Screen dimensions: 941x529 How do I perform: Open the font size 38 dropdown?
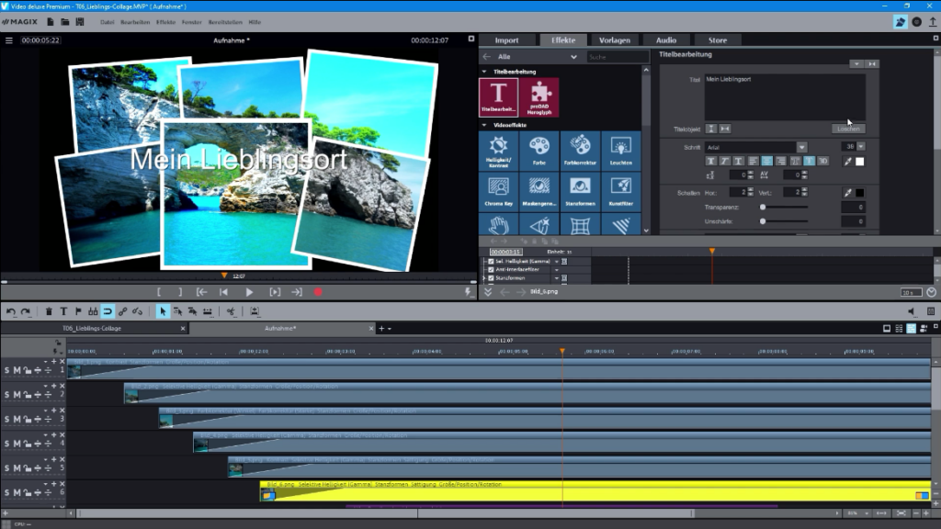point(861,147)
